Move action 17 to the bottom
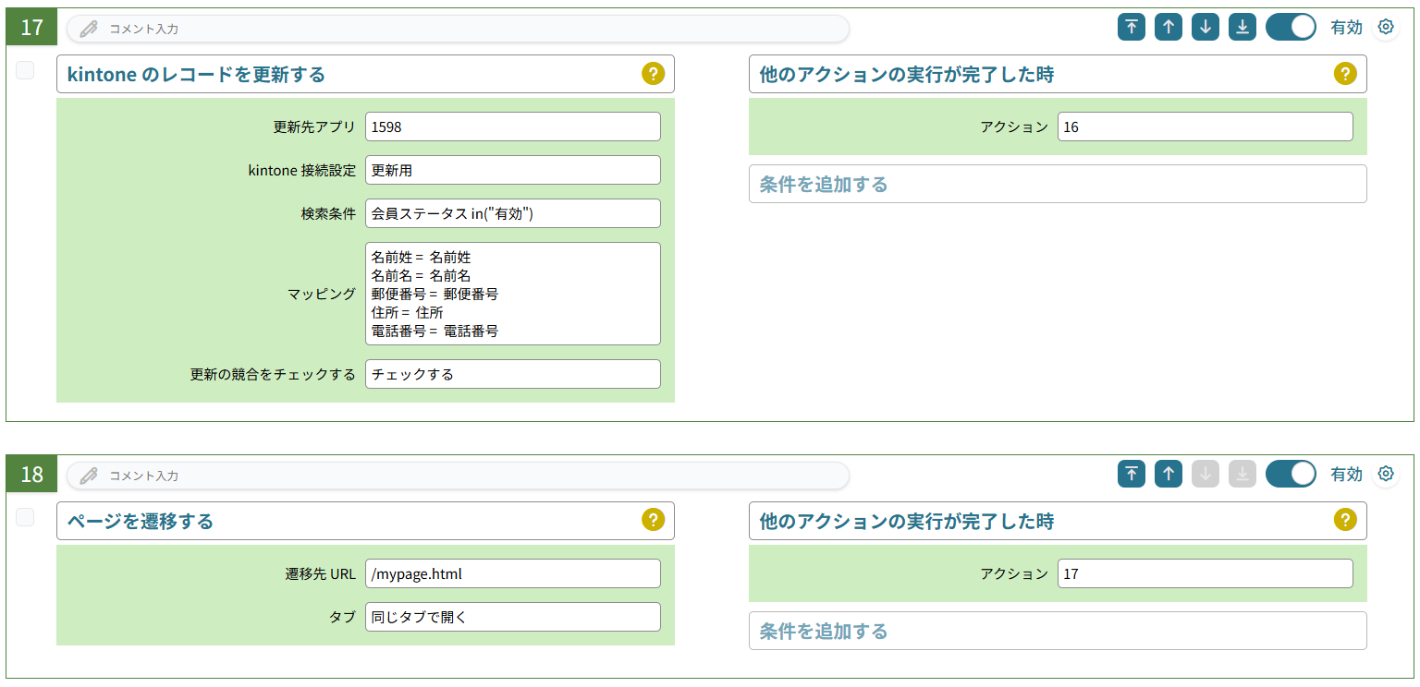This screenshot has height=687, width=1420. click(1242, 28)
